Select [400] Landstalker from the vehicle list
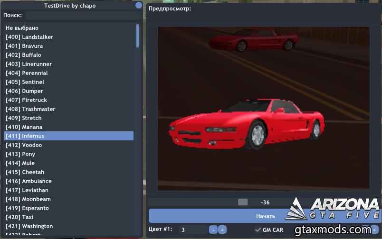382x239 pixels. [x=29, y=37]
